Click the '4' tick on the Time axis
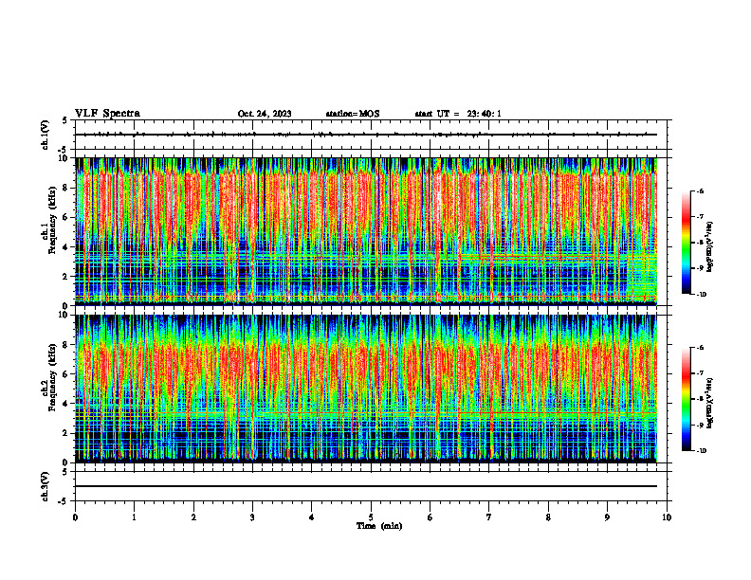This screenshot has width=751, height=580. pyautogui.click(x=312, y=517)
